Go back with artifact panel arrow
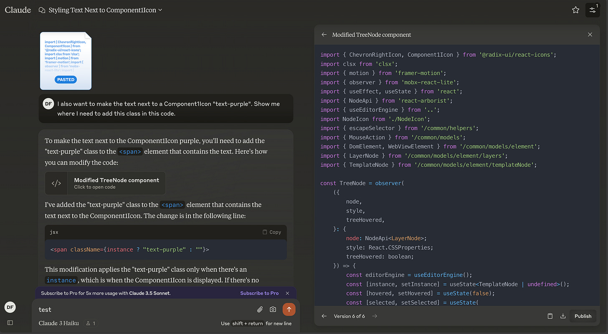 (324, 35)
